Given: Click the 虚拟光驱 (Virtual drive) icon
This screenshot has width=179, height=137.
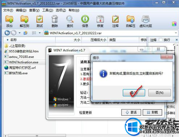Looking at the screenshot, I should click(146, 21).
